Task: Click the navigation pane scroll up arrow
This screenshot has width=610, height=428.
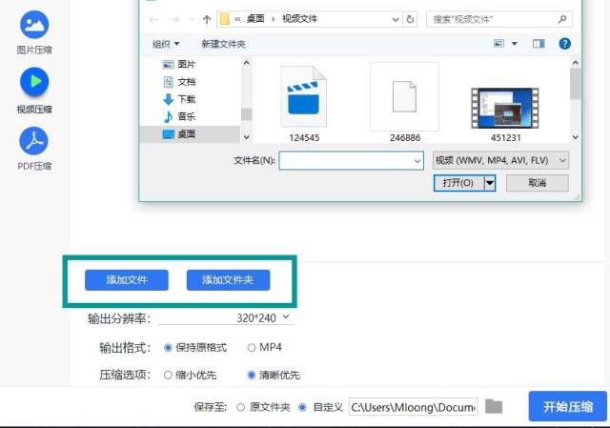Action: coord(246,63)
